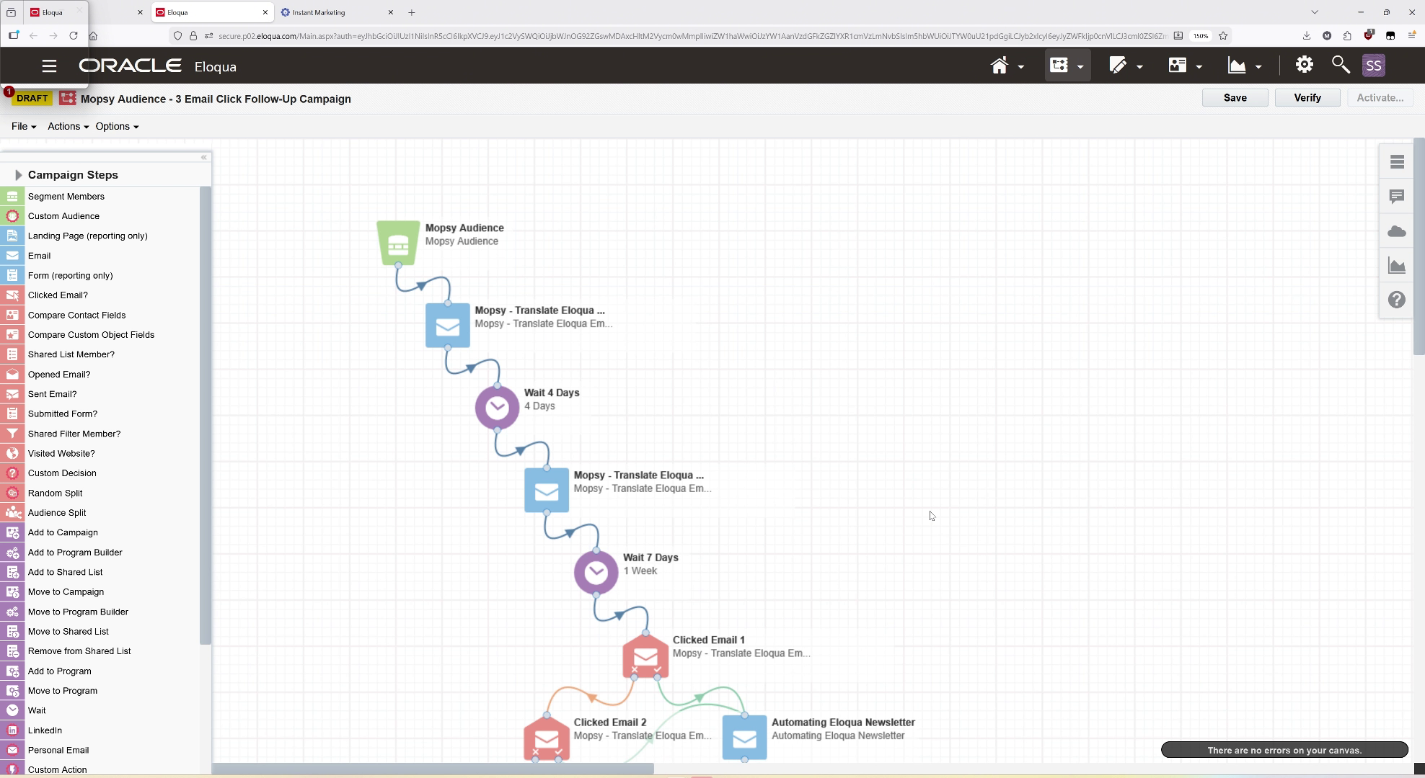Reload the current browser page
Screen dimensions: 1425x778
(x=74, y=35)
